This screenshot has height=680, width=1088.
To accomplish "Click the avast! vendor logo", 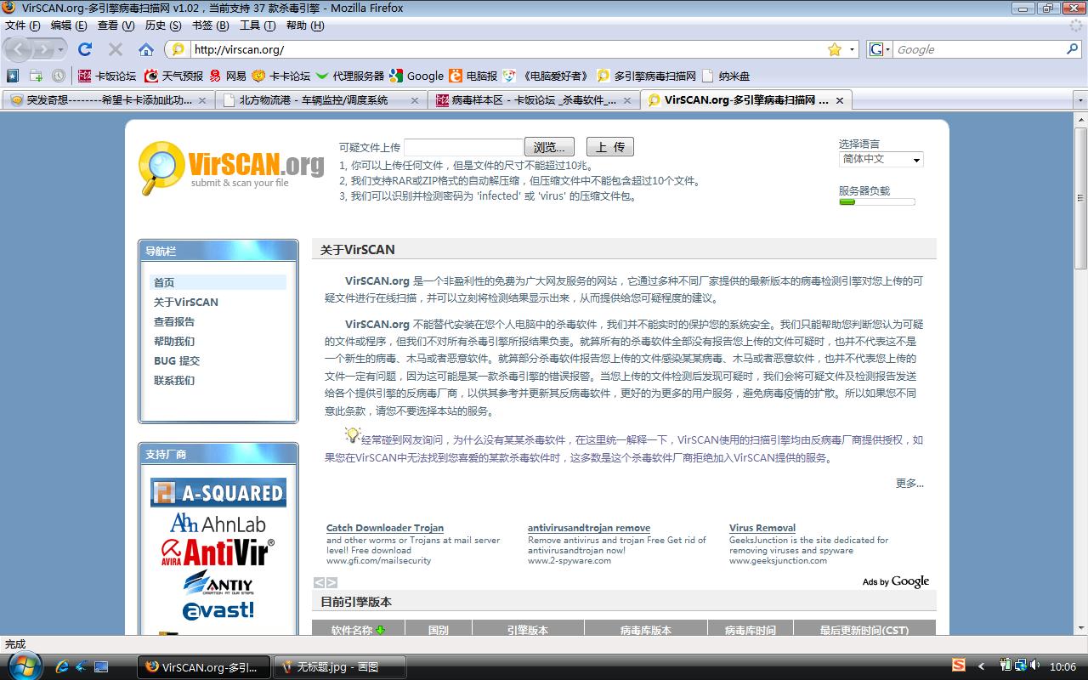I will point(218,610).
